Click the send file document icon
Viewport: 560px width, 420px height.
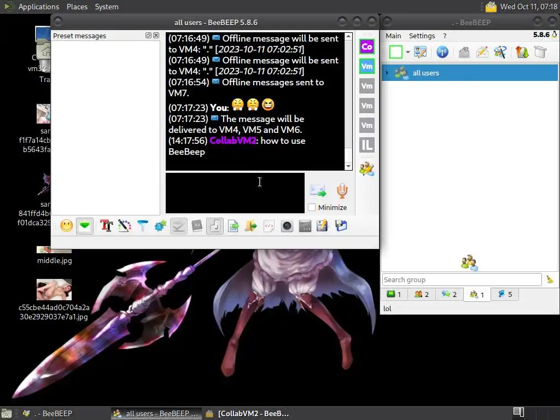(233, 226)
